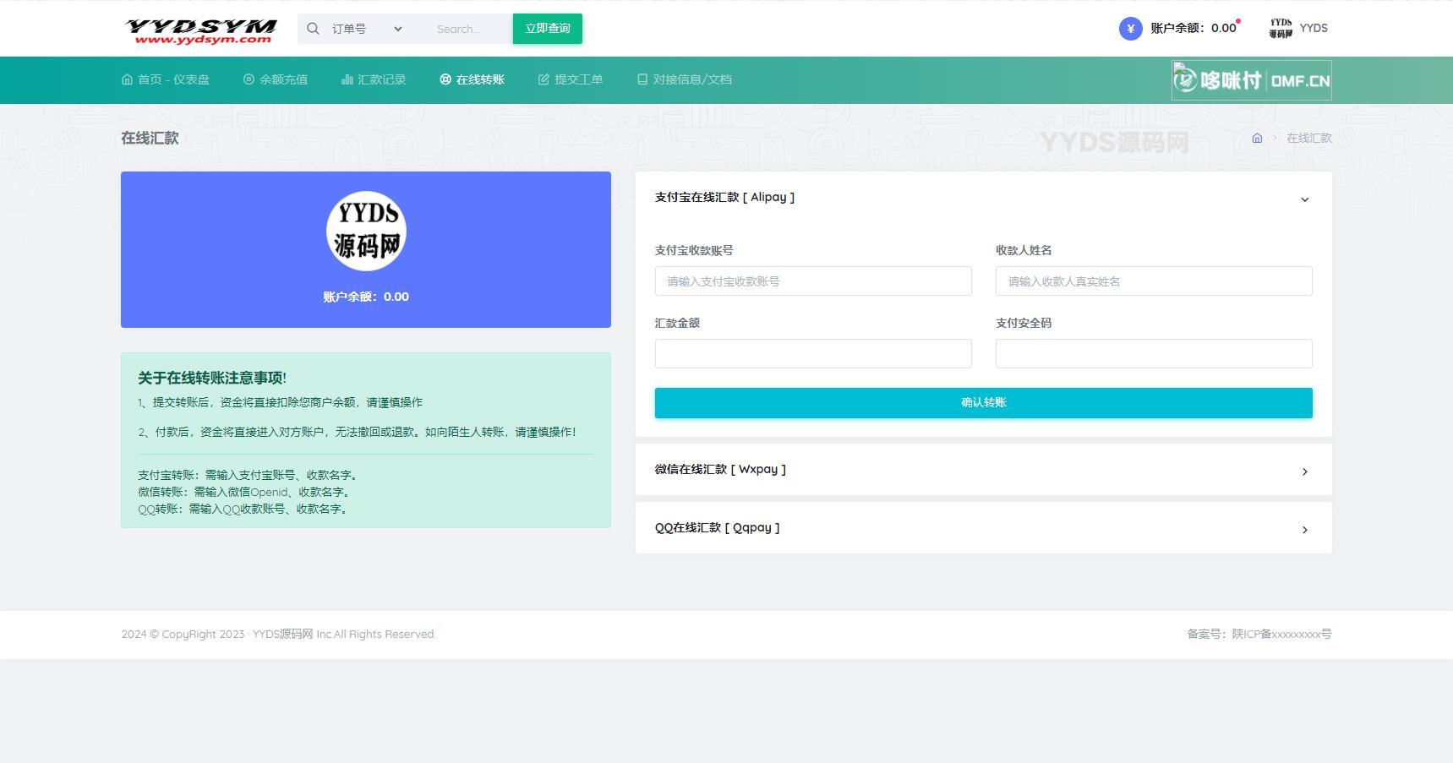Click the search magnifier icon
This screenshot has height=763, width=1453.
[x=313, y=29]
